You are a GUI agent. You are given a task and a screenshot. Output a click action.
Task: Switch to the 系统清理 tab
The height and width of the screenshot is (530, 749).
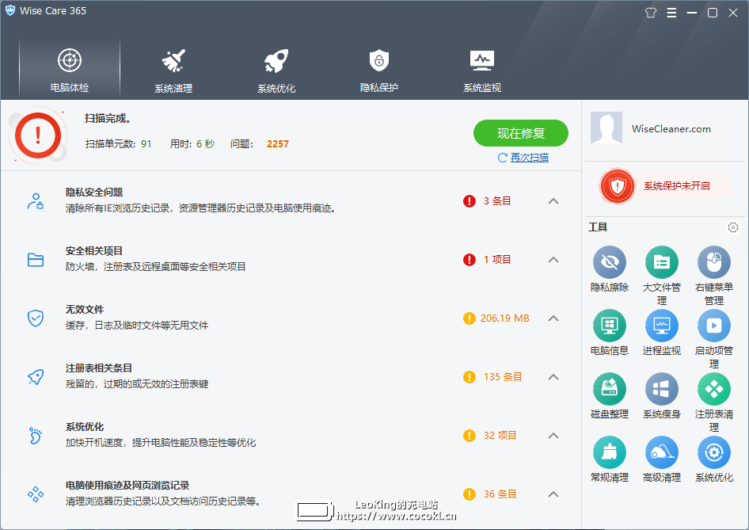pos(173,69)
